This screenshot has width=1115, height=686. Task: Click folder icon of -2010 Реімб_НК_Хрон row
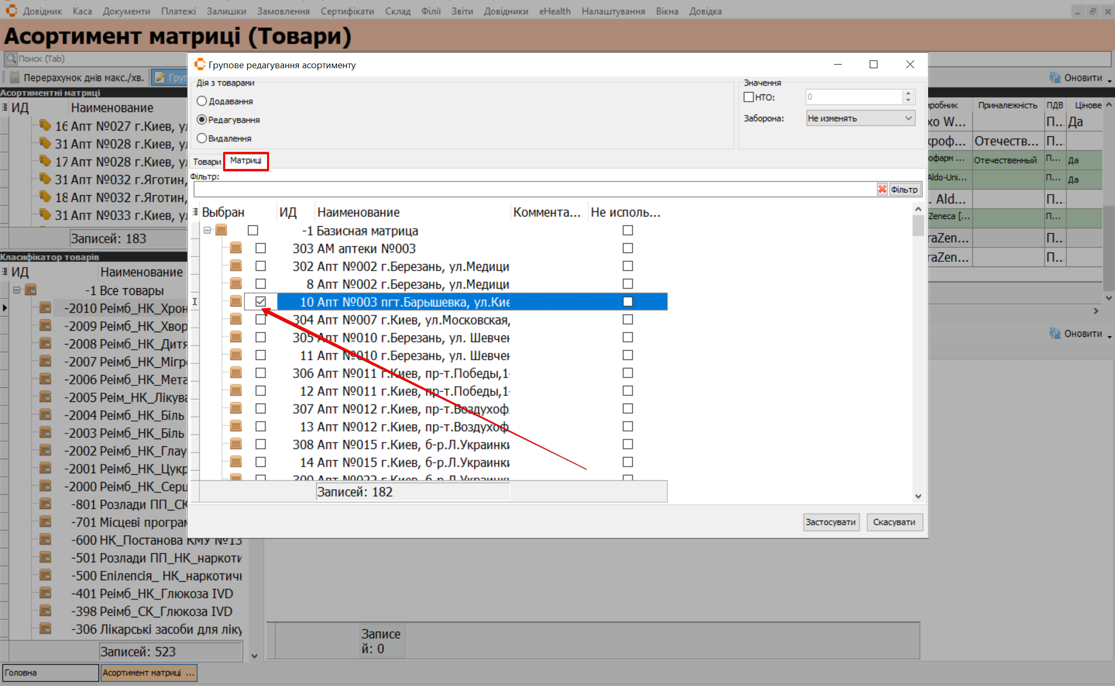(45, 308)
